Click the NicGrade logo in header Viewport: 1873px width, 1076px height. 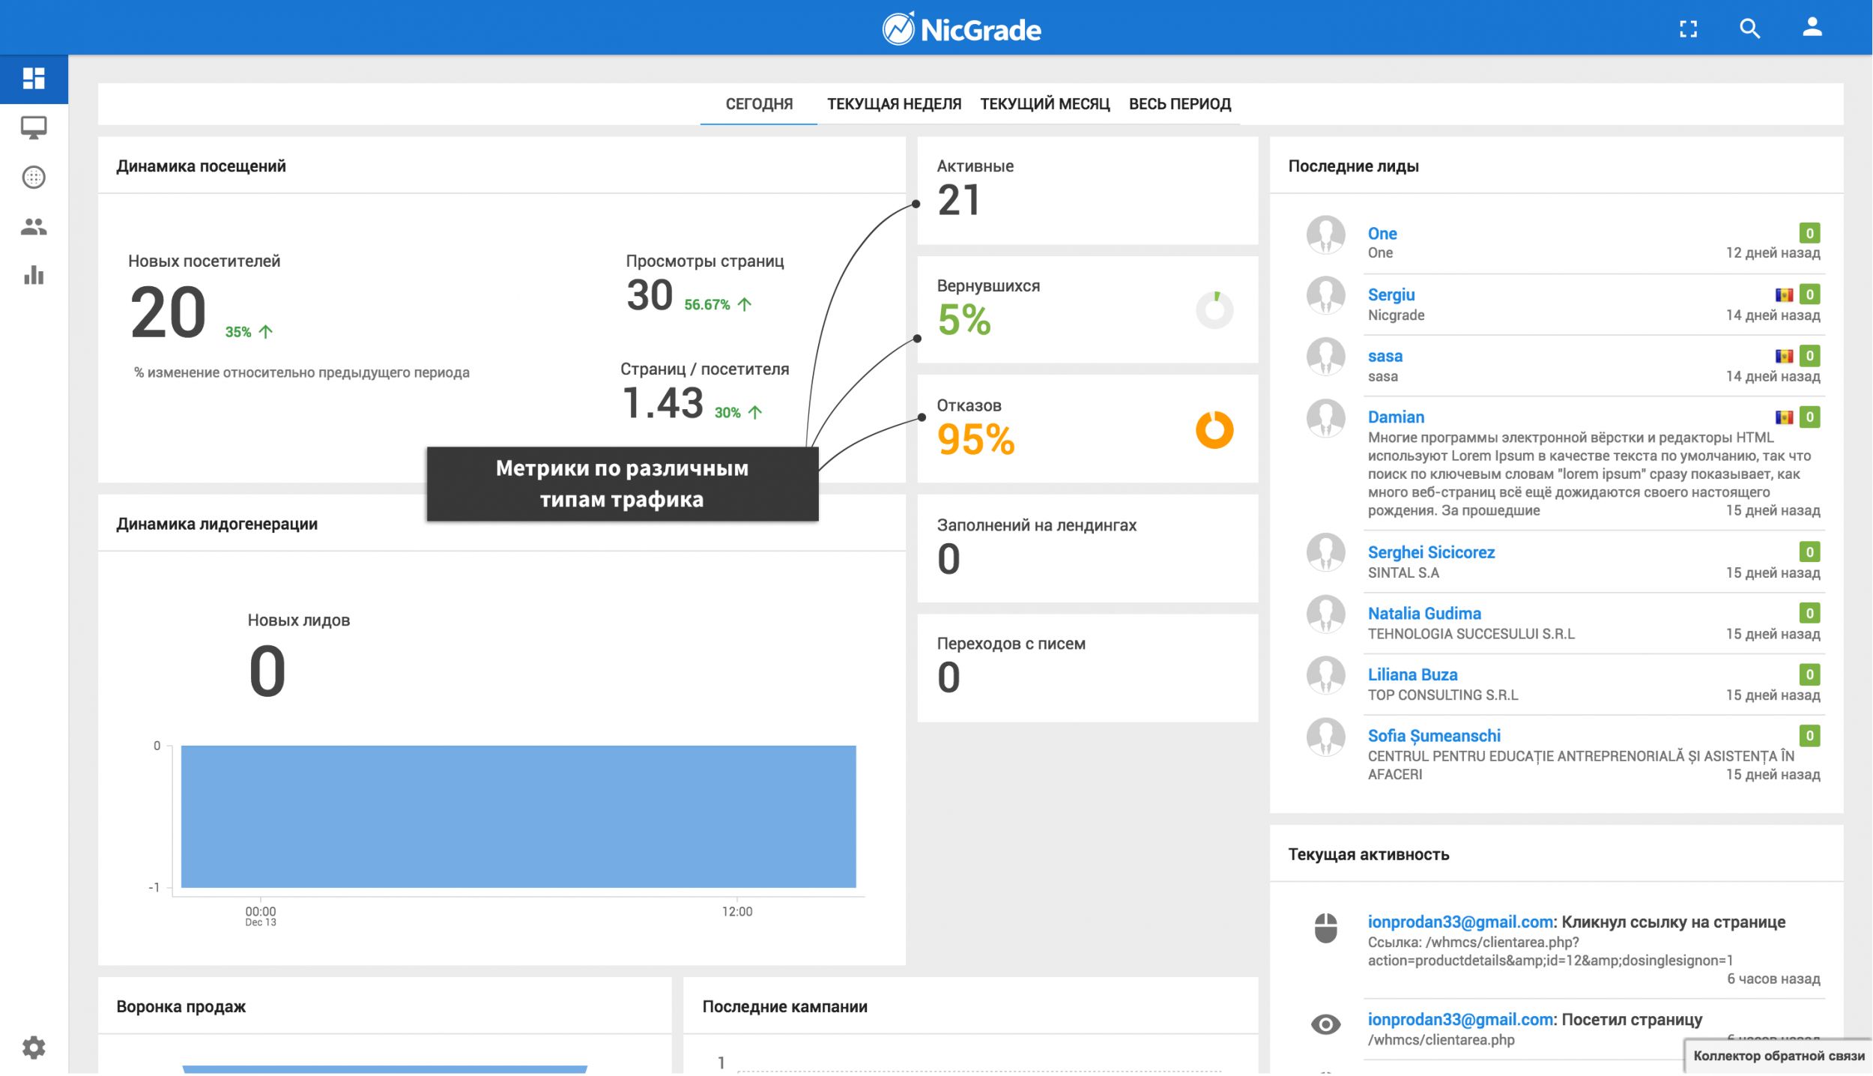(x=962, y=30)
